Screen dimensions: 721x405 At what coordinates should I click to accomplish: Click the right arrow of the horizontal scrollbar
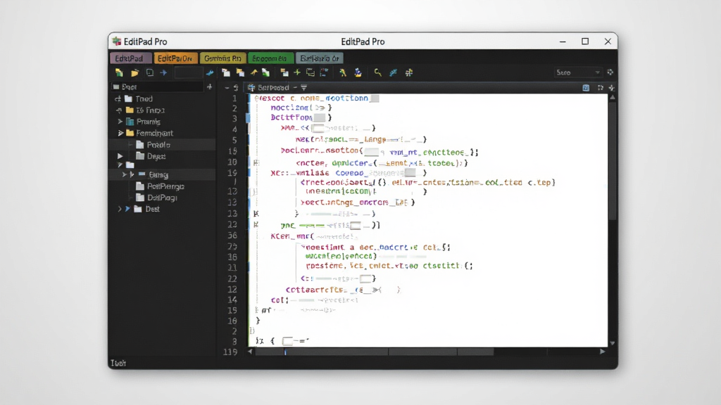[603, 352]
